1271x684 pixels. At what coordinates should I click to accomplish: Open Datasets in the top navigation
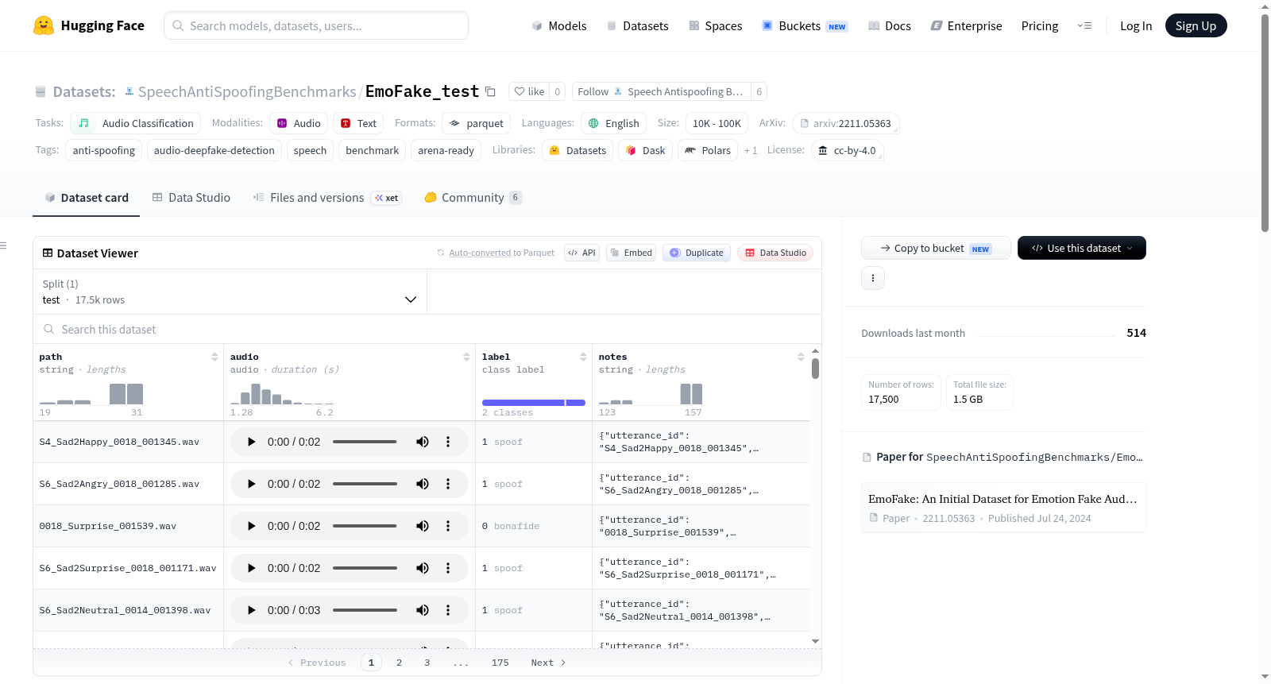[x=637, y=25]
